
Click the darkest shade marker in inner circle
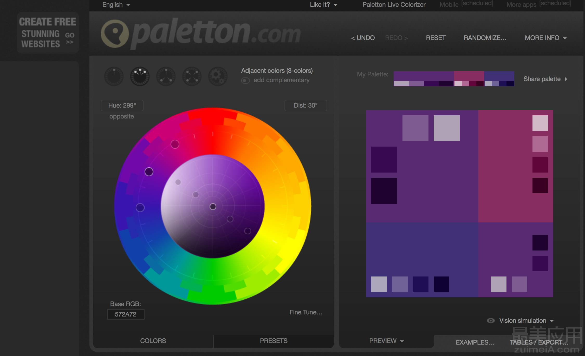click(x=248, y=231)
